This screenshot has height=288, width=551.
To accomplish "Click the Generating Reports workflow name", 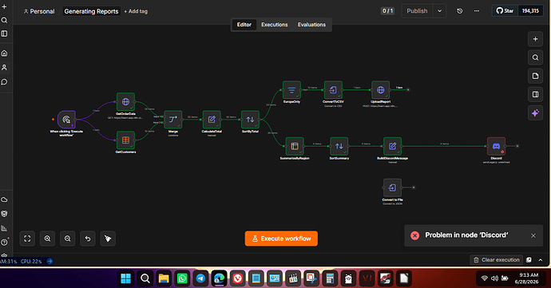I will (91, 11).
